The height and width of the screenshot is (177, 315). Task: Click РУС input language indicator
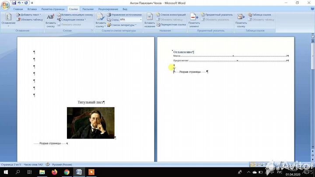280,172
